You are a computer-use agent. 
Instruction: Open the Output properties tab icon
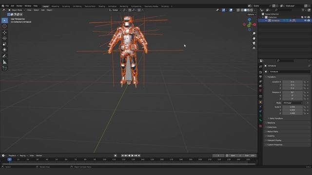pos(260,77)
